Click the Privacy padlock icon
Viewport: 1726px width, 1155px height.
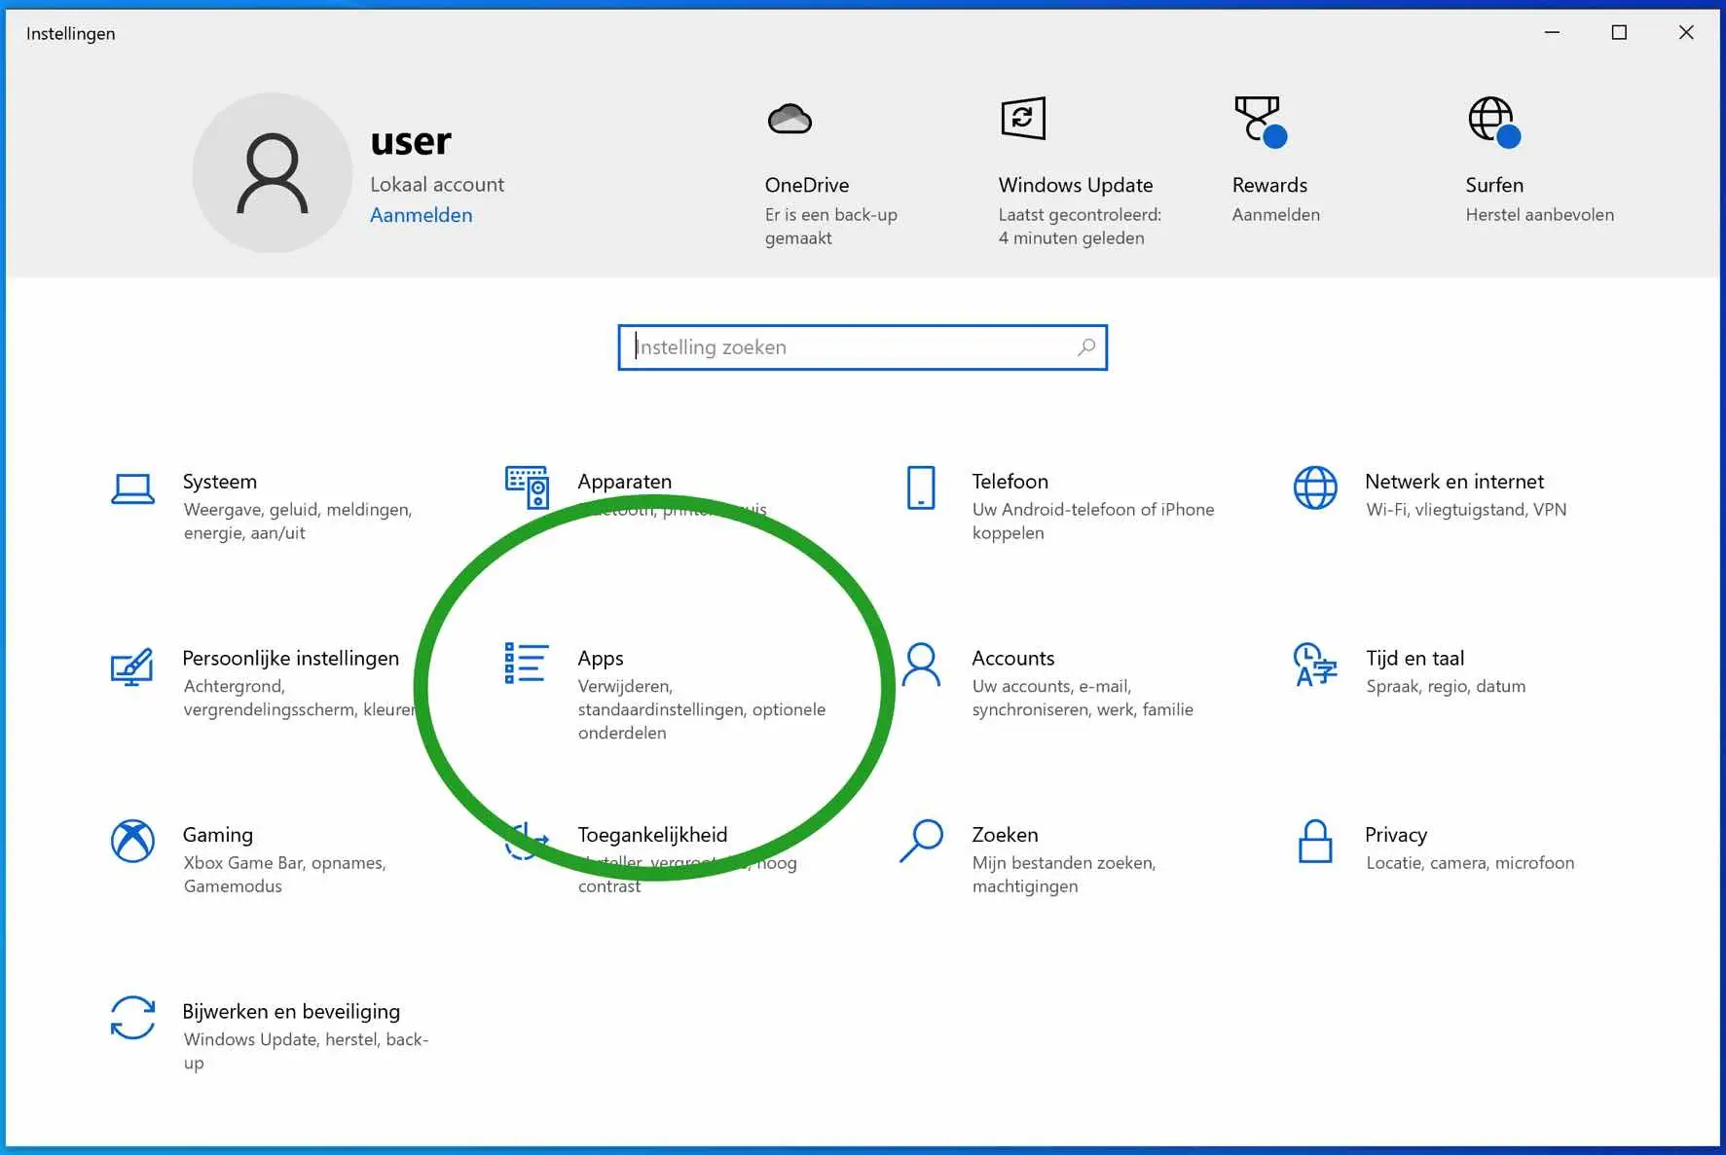[x=1315, y=841]
